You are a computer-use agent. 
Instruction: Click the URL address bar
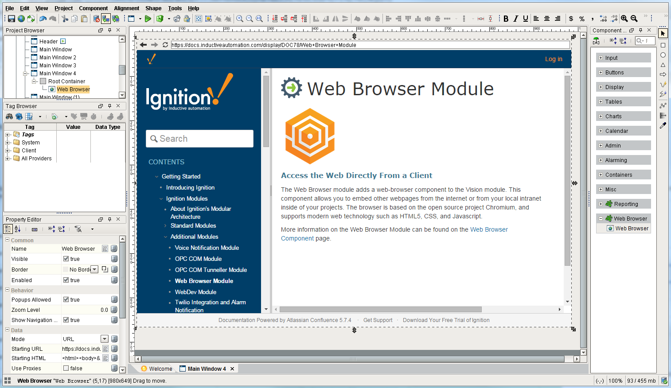click(370, 45)
